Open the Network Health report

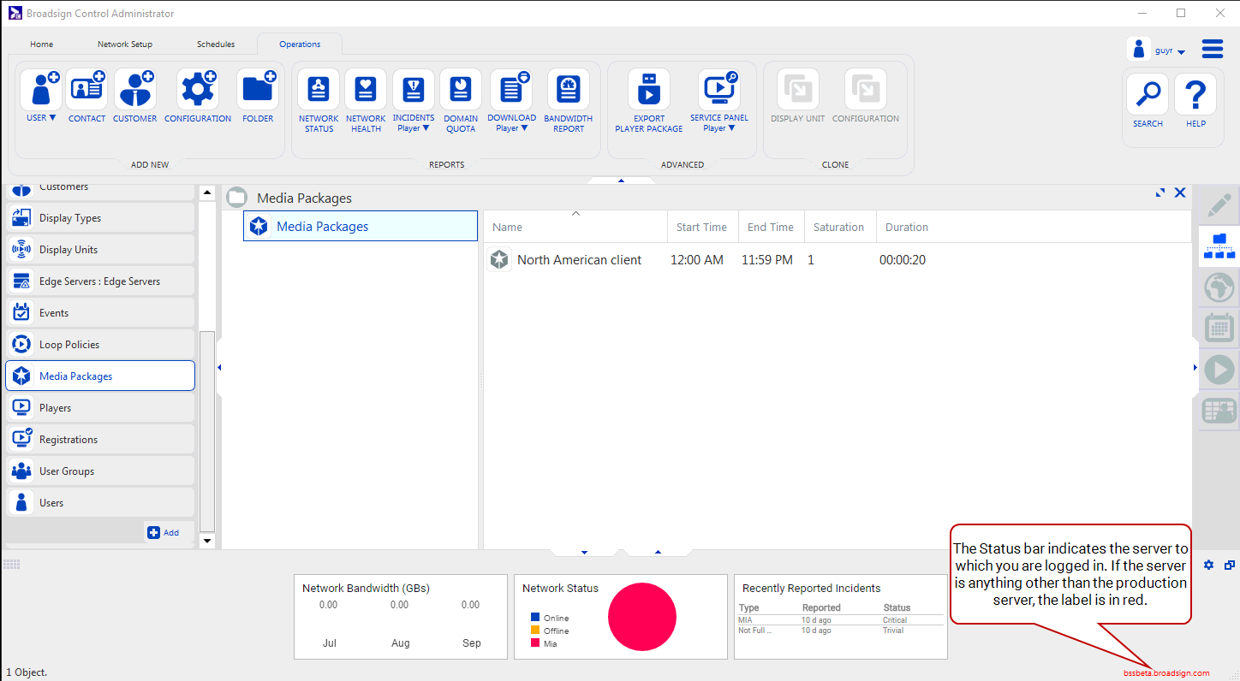(366, 101)
